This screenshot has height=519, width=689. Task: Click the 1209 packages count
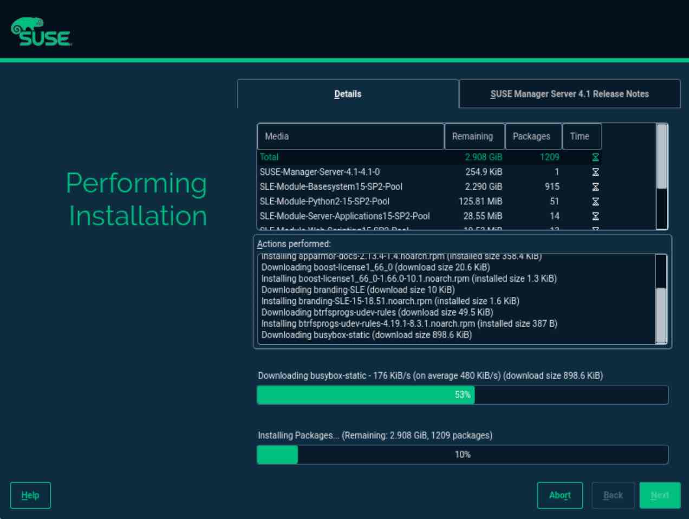(549, 157)
